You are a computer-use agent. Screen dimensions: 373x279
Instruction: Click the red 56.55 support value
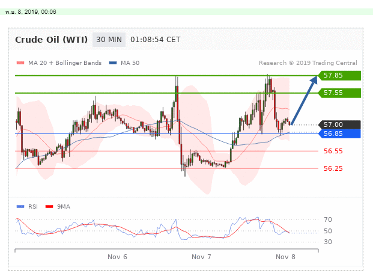pyautogui.click(x=333, y=151)
